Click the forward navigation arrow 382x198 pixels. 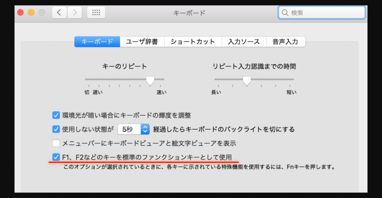pos(75,13)
